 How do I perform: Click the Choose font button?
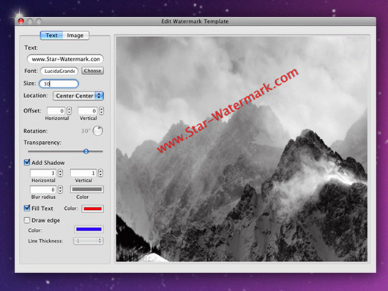92,71
